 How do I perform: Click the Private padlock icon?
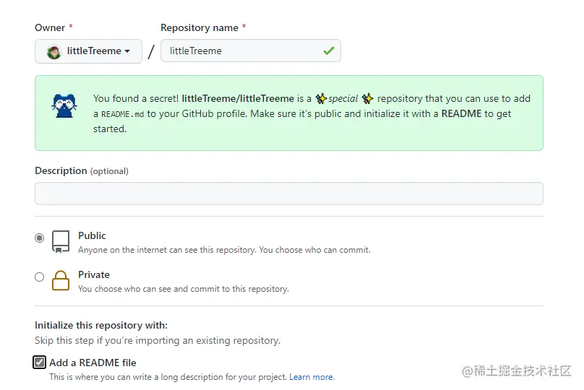61,280
